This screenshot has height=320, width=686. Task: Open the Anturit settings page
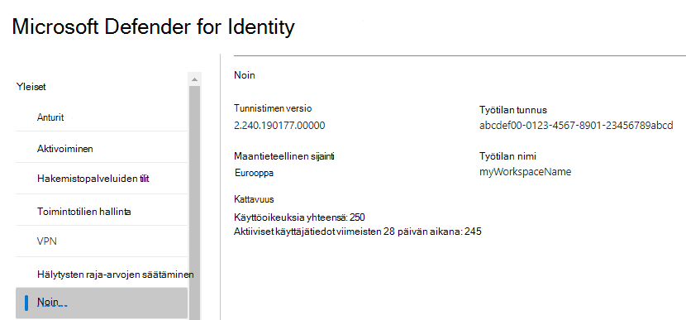click(x=102, y=117)
